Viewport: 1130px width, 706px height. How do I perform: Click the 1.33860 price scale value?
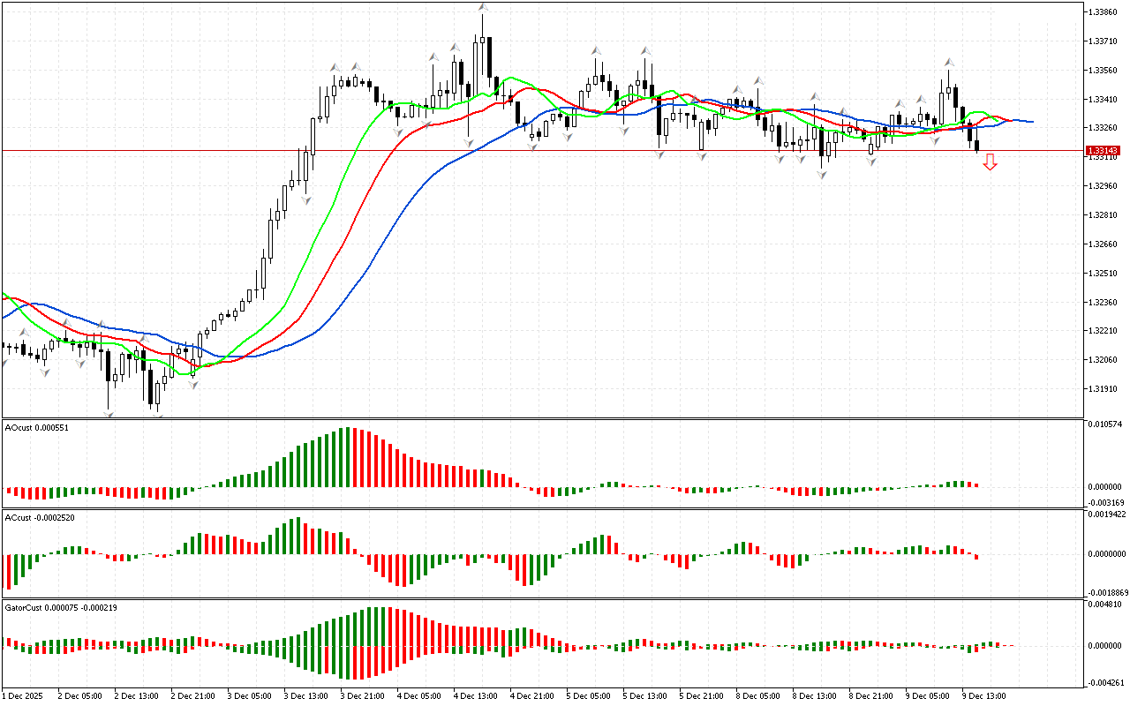click(1108, 12)
